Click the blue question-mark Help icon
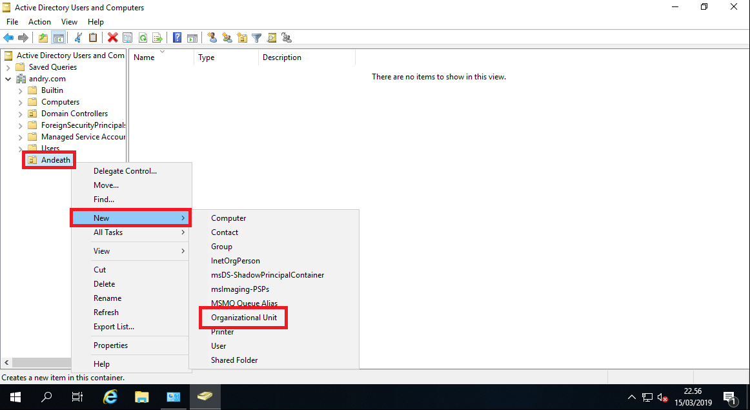750x410 pixels. (177, 38)
